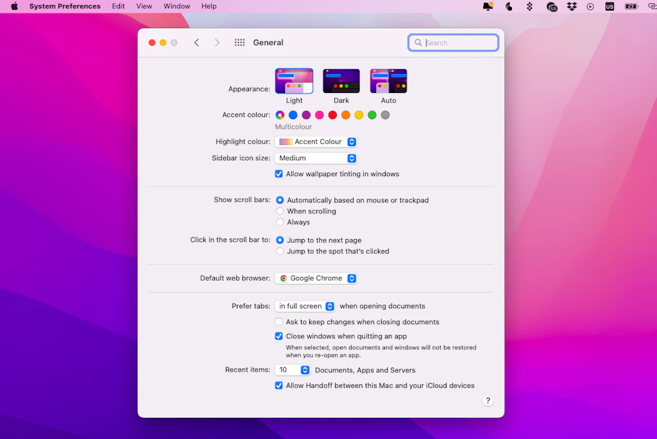Choose the Multicolour accent colour

coord(280,115)
